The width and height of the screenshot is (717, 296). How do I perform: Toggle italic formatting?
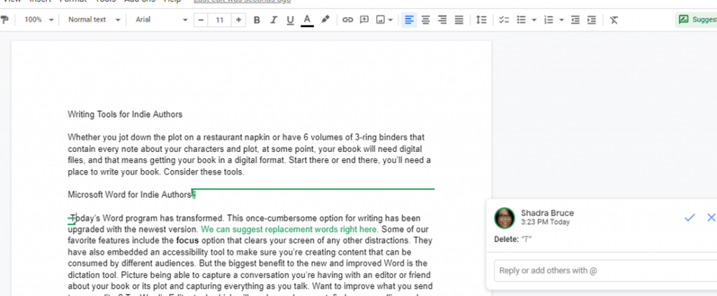coord(274,20)
